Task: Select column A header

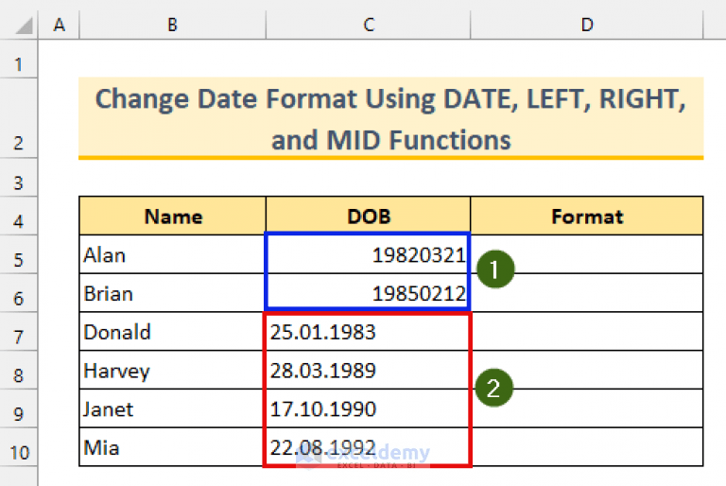Action: [x=59, y=25]
